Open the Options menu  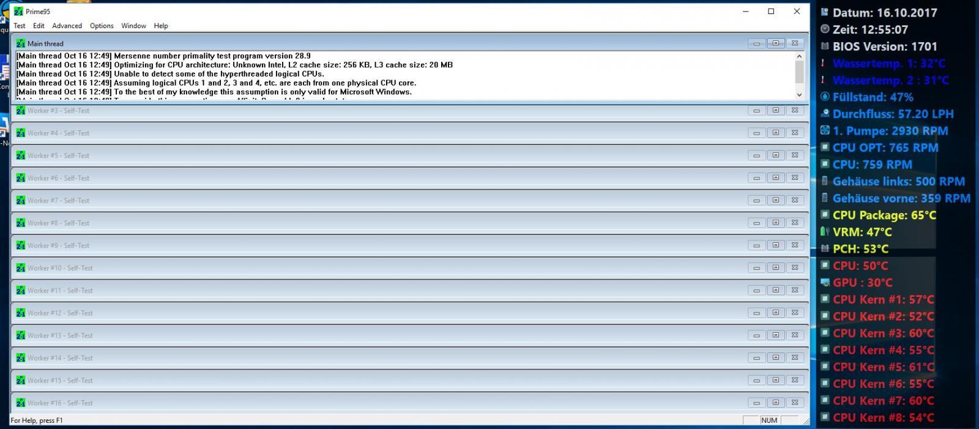102,26
